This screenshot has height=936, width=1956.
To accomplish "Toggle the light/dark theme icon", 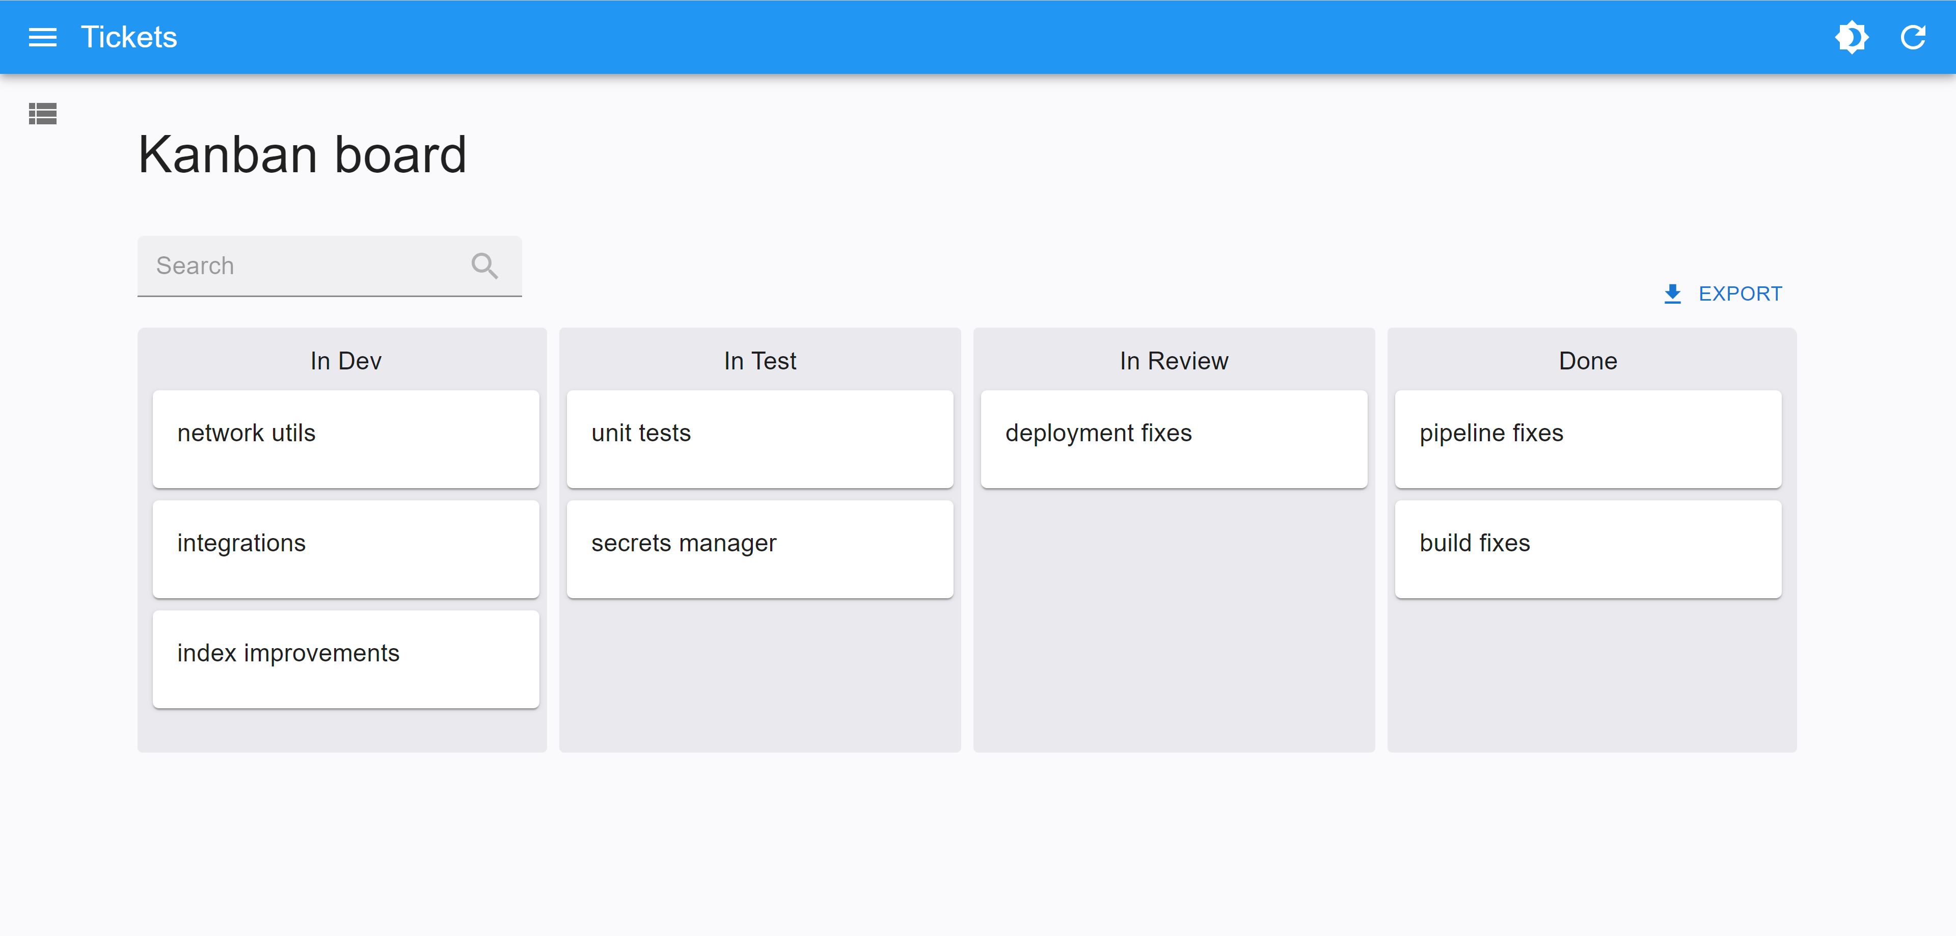I will click(1851, 37).
